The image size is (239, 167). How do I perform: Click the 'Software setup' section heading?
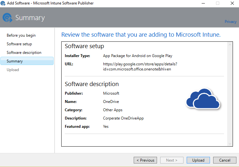point(84,46)
